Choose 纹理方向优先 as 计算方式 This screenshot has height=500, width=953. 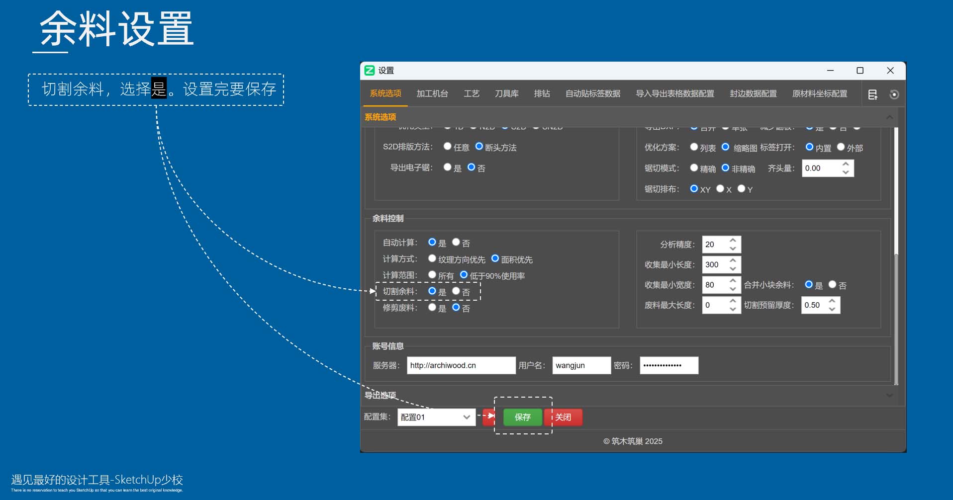[x=432, y=258]
